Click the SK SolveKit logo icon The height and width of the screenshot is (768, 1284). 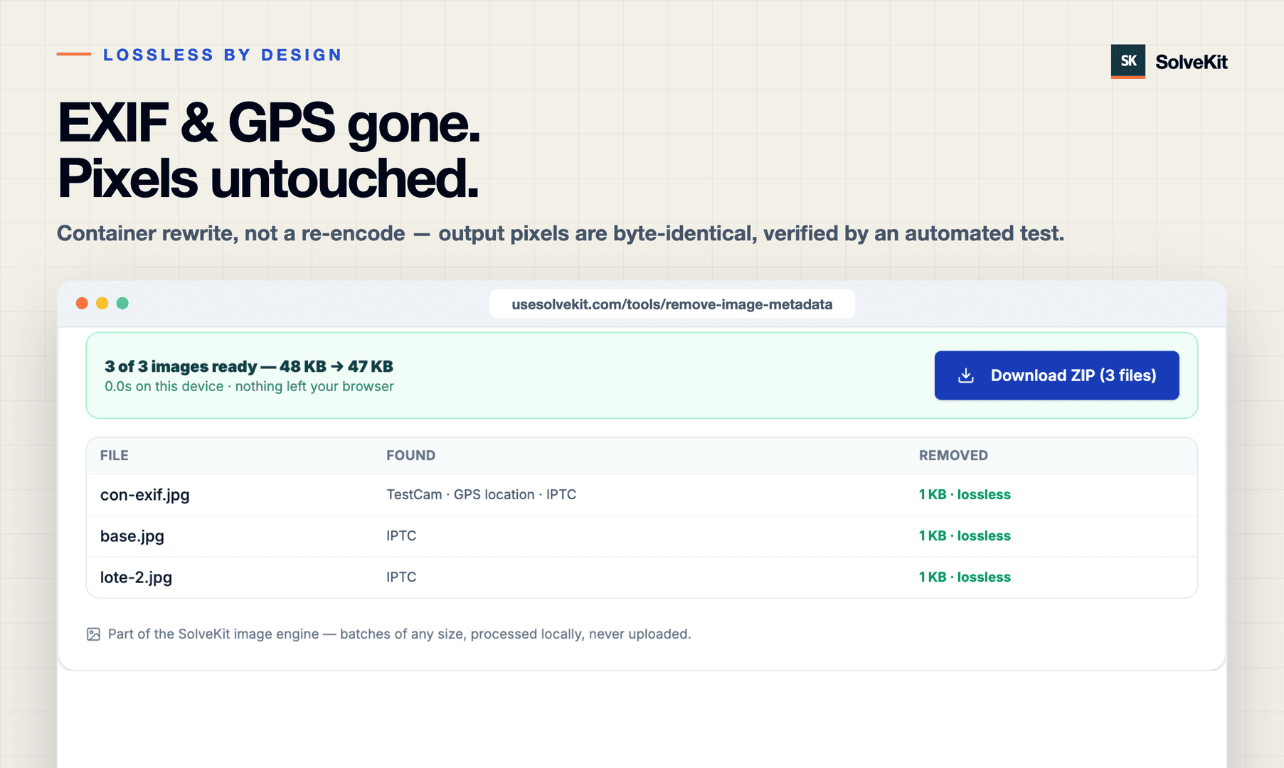click(1128, 61)
